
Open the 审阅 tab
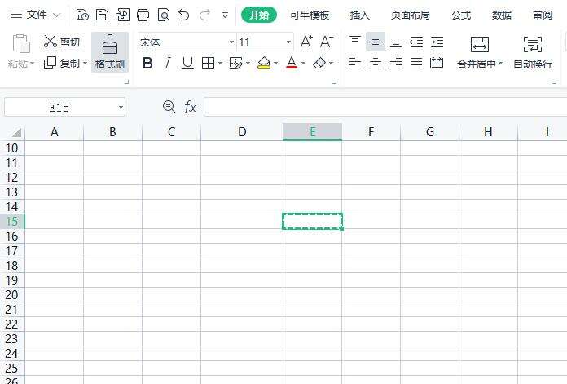pyautogui.click(x=543, y=15)
